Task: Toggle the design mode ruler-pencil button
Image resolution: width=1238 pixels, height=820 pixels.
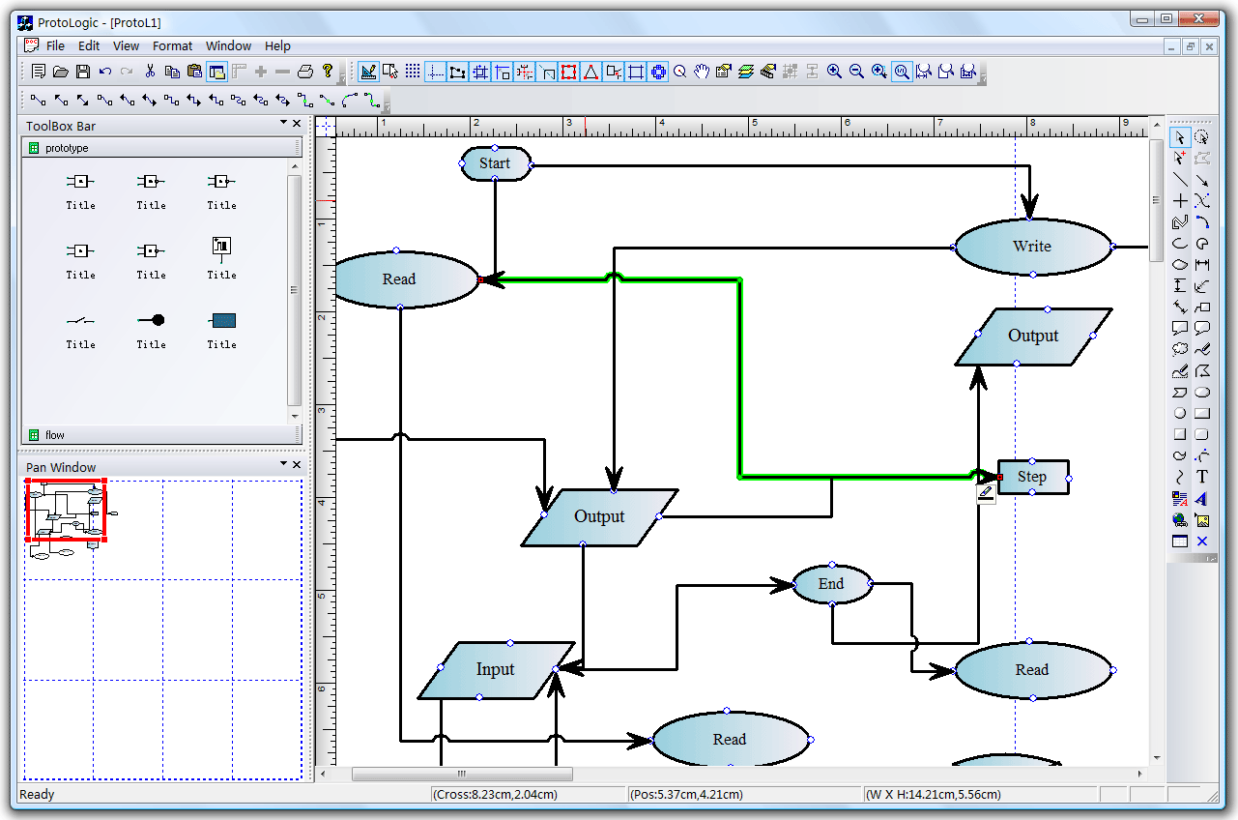Action: (368, 72)
